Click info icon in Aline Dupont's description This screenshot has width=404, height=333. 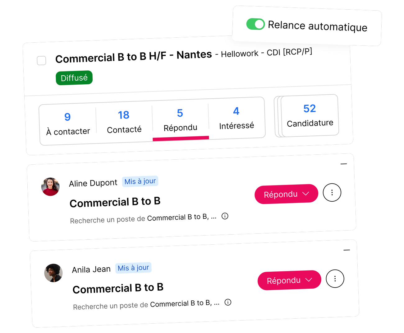[x=225, y=216]
